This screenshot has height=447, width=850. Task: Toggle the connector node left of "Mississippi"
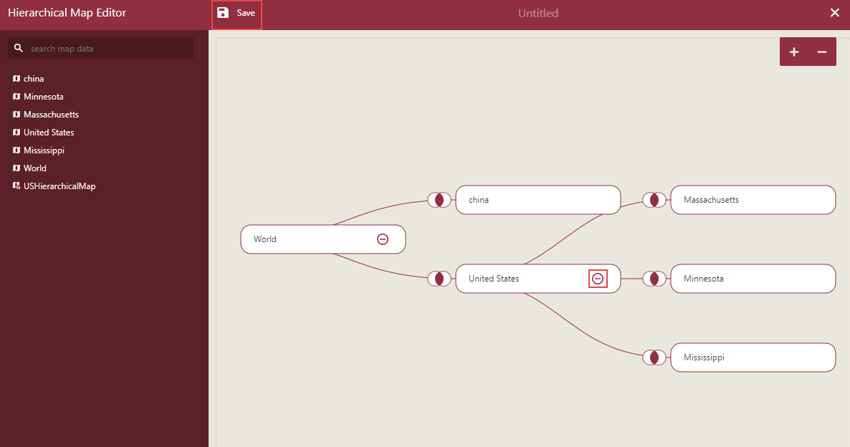tap(654, 357)
